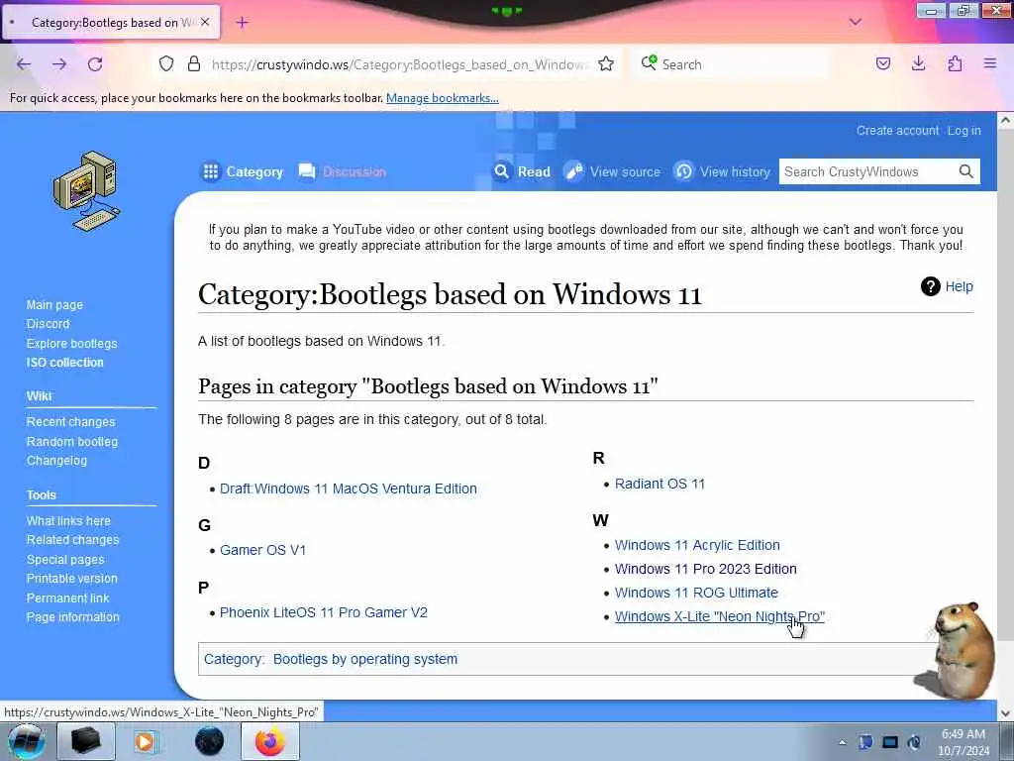Open Explore bootlegs in sidebar
The height and width of the screenshot is (761, 1014).
click(71, 344)
